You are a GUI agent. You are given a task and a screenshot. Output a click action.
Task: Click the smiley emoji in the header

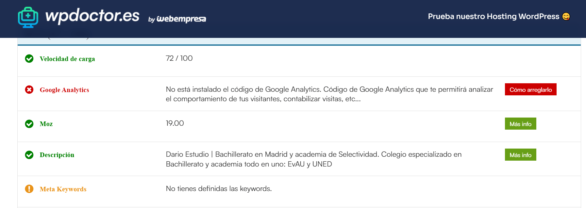tap(566, 16)
